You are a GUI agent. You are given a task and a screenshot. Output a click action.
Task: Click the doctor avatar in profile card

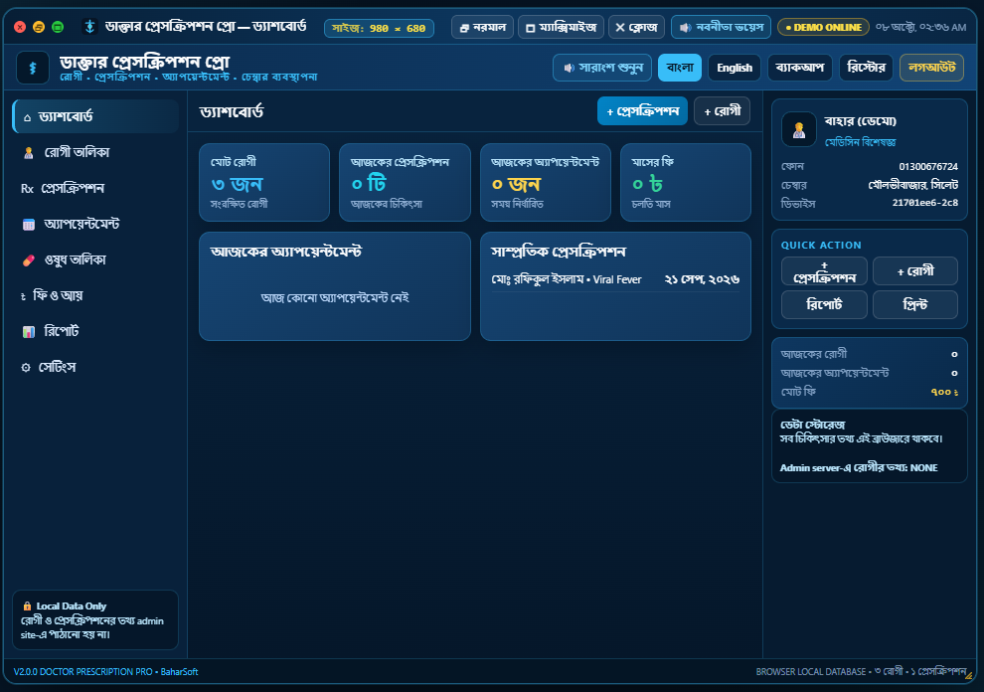tap(799, 129)
